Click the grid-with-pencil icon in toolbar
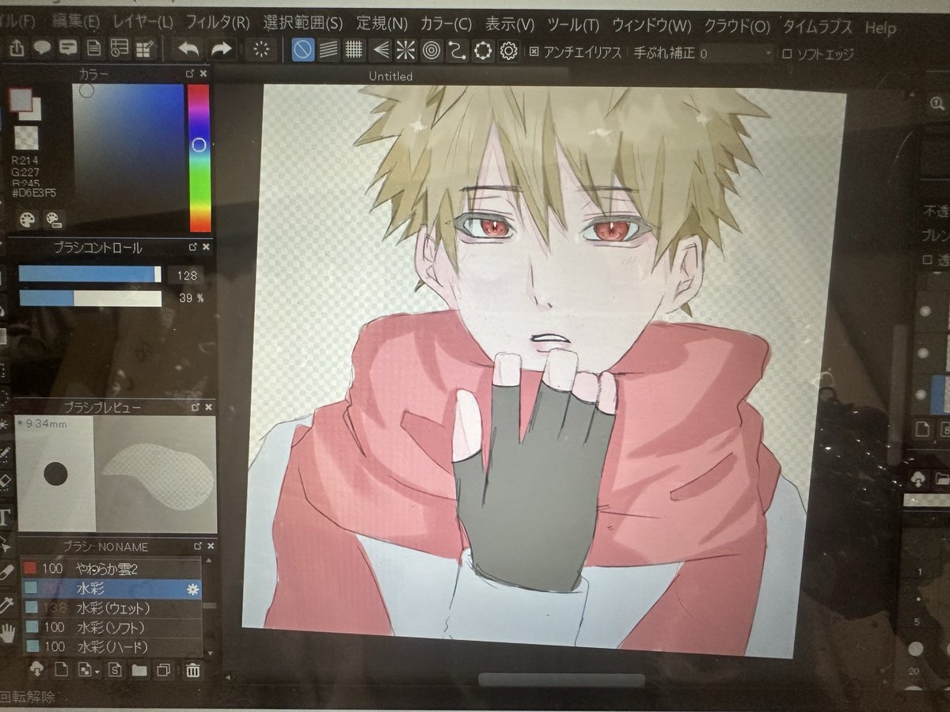 pyautogui.click(x=143, y=50)
